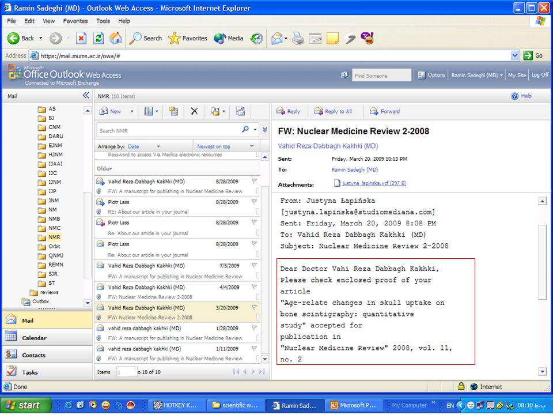Image resolution: width=553 pixels, height=415 pixels.
Task: Open the Favorites menu
Action: click(75, 21)
